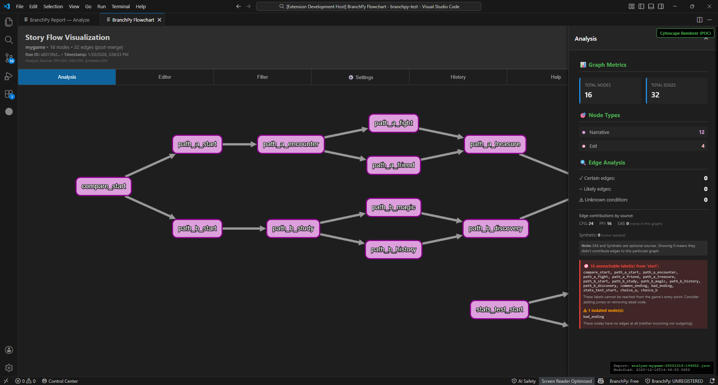Open the Split Editor Right control

pyautogui.click(x=699, y=20)
